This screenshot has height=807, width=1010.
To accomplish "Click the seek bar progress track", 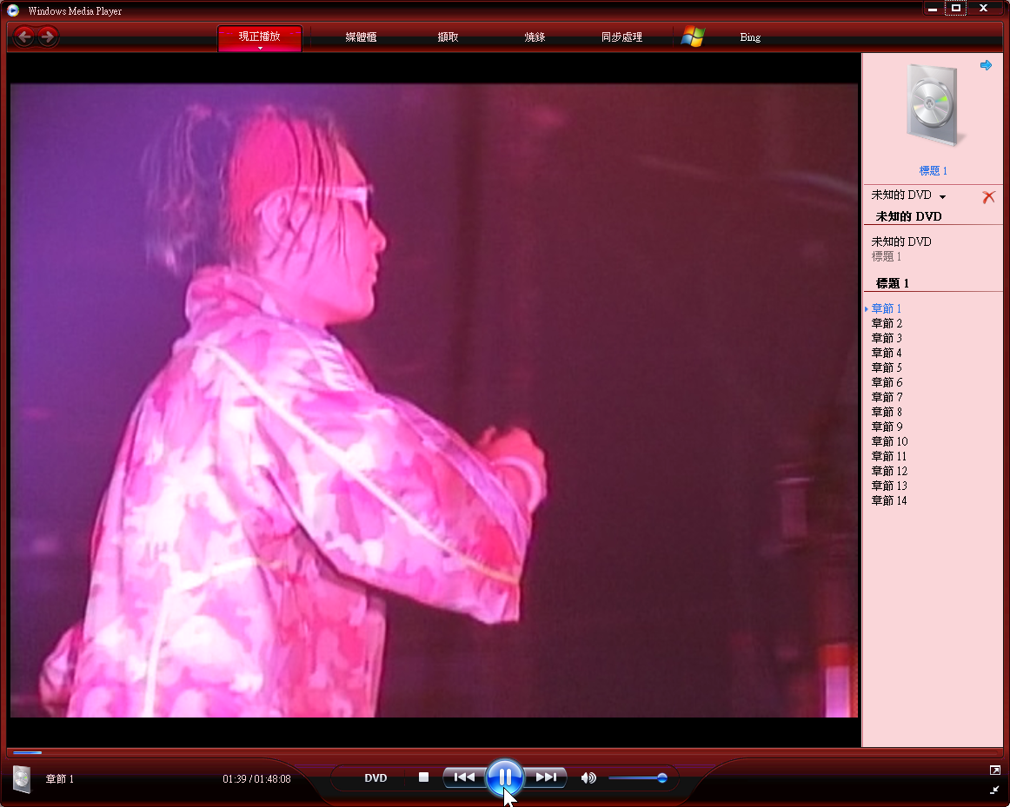I will tap(505, 751).
